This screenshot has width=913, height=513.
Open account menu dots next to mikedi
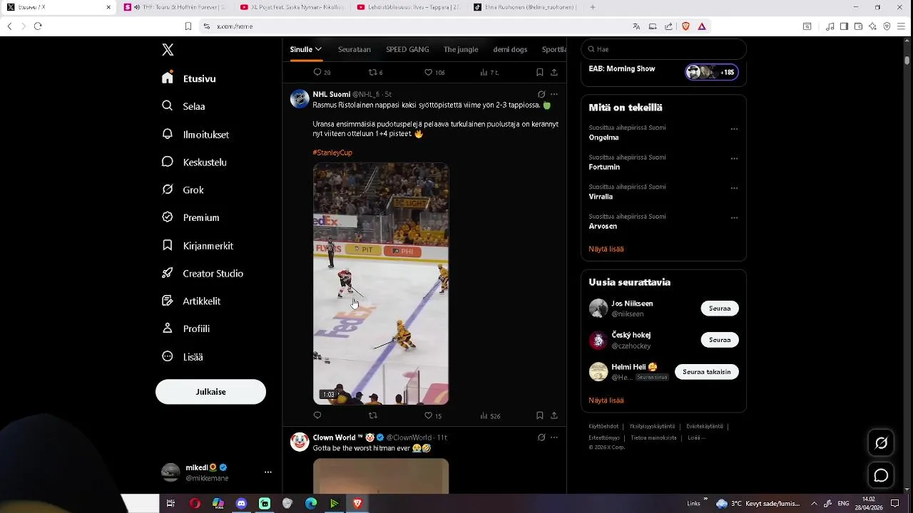coord(268,472)
